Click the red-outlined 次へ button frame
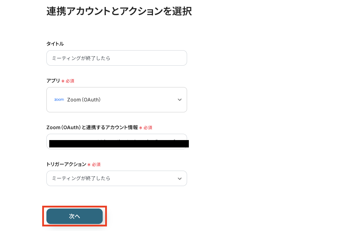 click(x=75, y=216)
